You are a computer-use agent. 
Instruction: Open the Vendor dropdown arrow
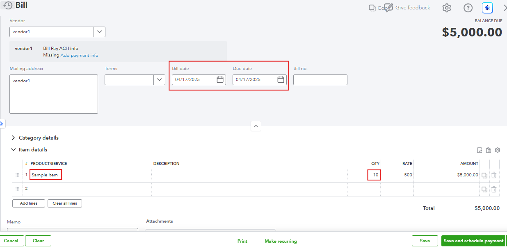coord(100,32)
